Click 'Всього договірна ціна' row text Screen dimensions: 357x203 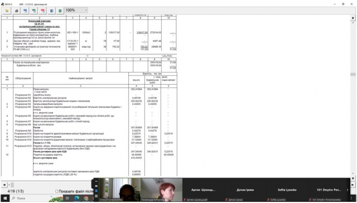point(45,157)
